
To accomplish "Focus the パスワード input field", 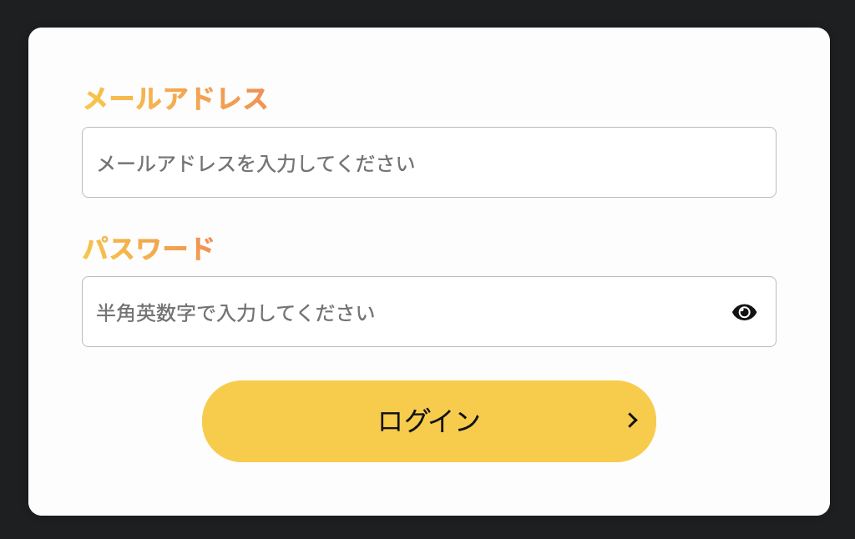I will click(x=428, y=312).
